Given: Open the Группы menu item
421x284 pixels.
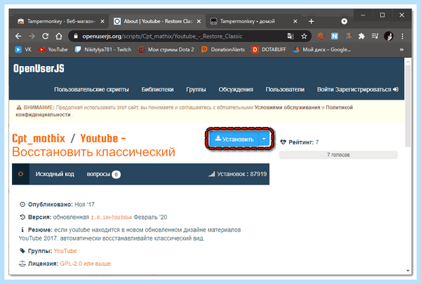Looking at the screenshot, I should pos(196,89).
